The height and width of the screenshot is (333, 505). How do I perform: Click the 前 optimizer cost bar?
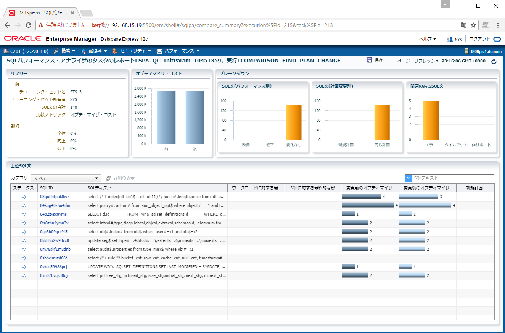pyautogui.click(x=166, y=117)
